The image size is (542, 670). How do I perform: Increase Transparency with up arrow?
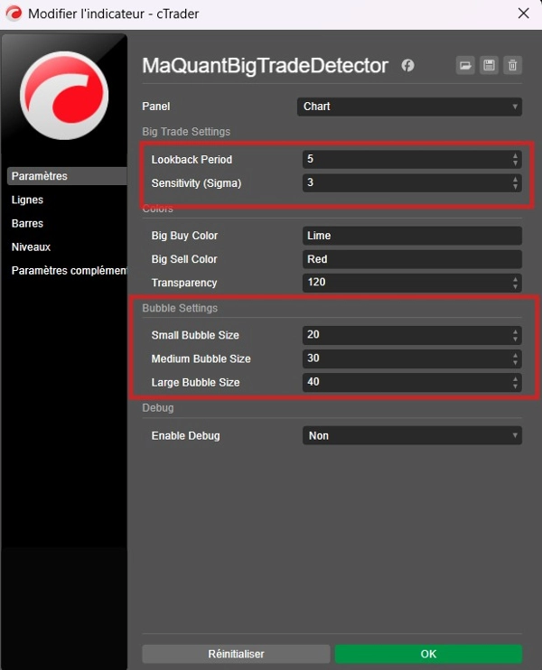pos(515,279)
